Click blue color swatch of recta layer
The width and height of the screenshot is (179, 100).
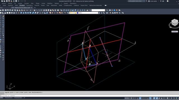tap(78, 13)
